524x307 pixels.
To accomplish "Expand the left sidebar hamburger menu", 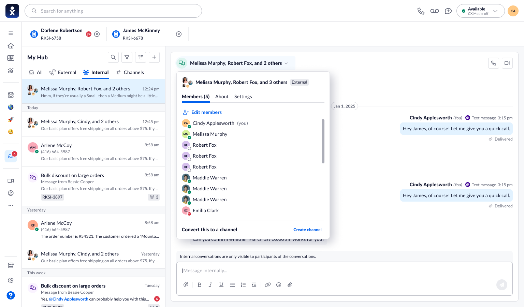I will tap(11, 33).
